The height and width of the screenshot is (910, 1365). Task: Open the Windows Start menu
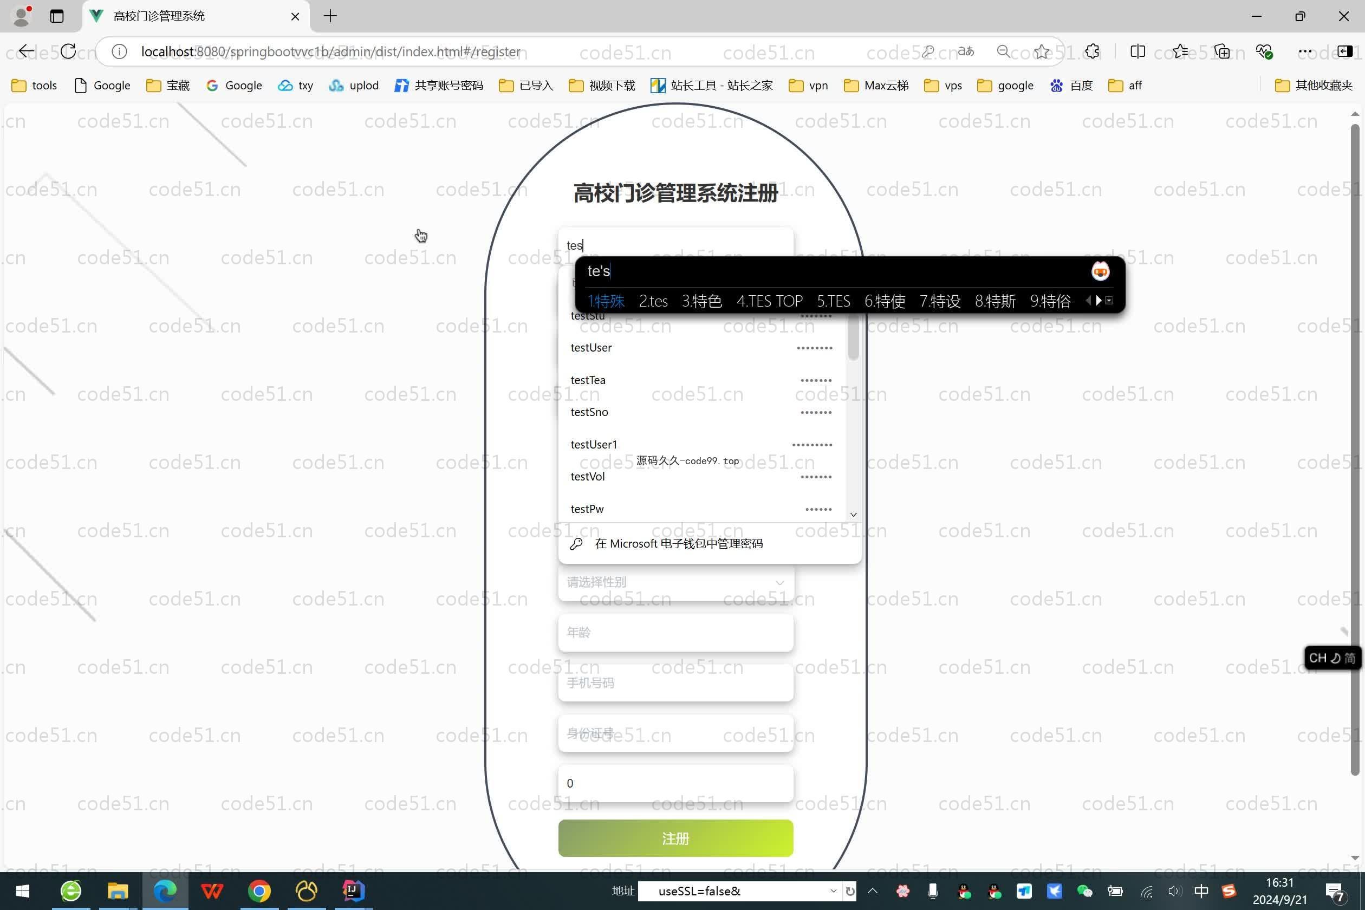coord(22,891)
